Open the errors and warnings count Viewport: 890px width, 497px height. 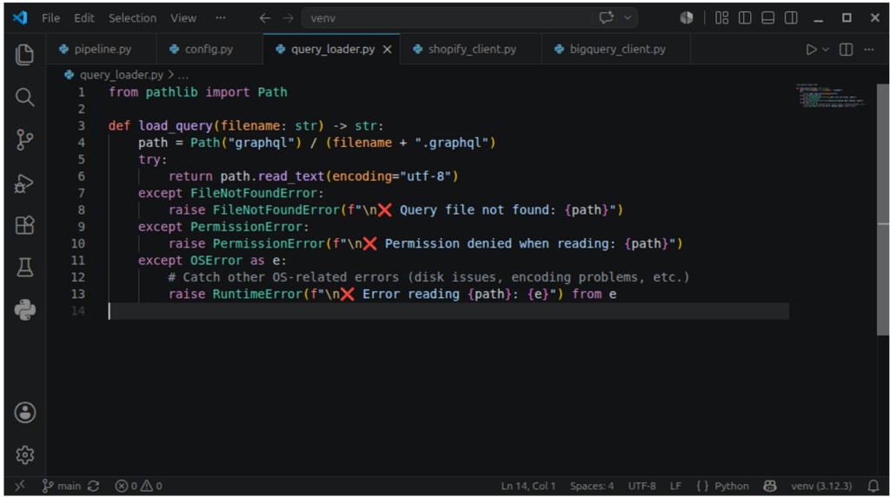pos(138,487)
